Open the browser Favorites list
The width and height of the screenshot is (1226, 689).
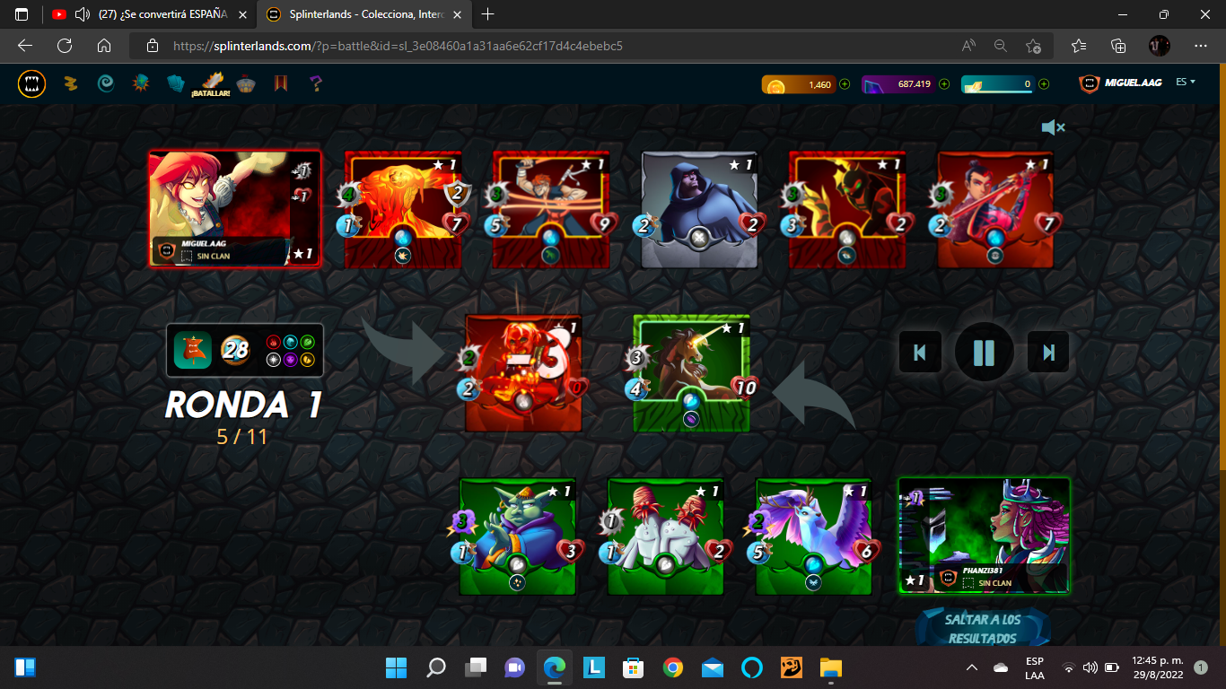(1079, 46)
